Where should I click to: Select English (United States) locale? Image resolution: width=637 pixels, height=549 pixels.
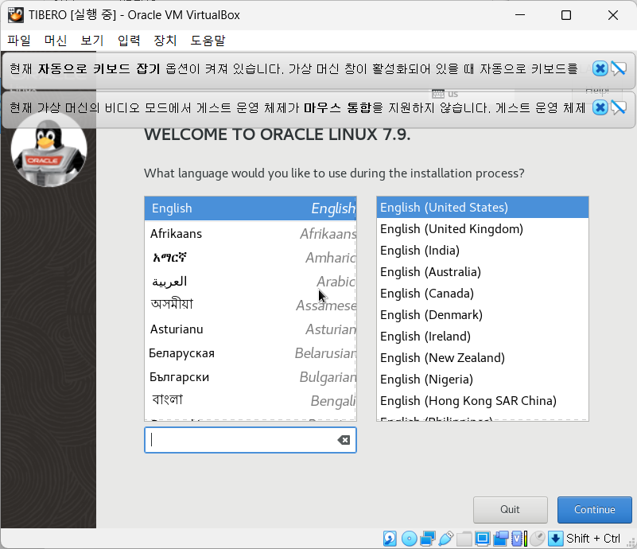(x=482, y=207)
